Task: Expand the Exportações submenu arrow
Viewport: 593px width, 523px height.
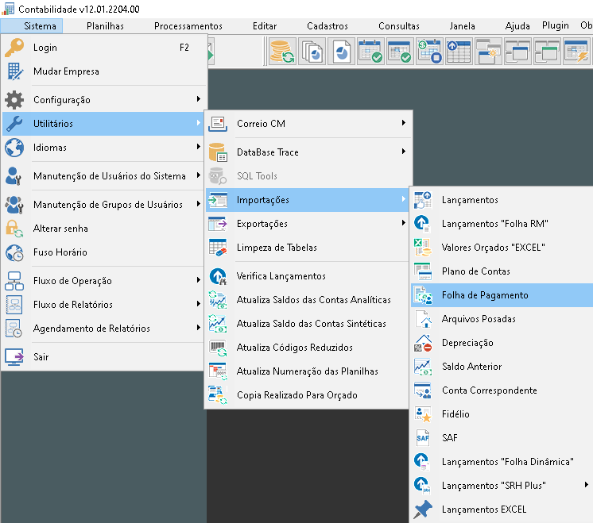Action: (x=404, y=223)
